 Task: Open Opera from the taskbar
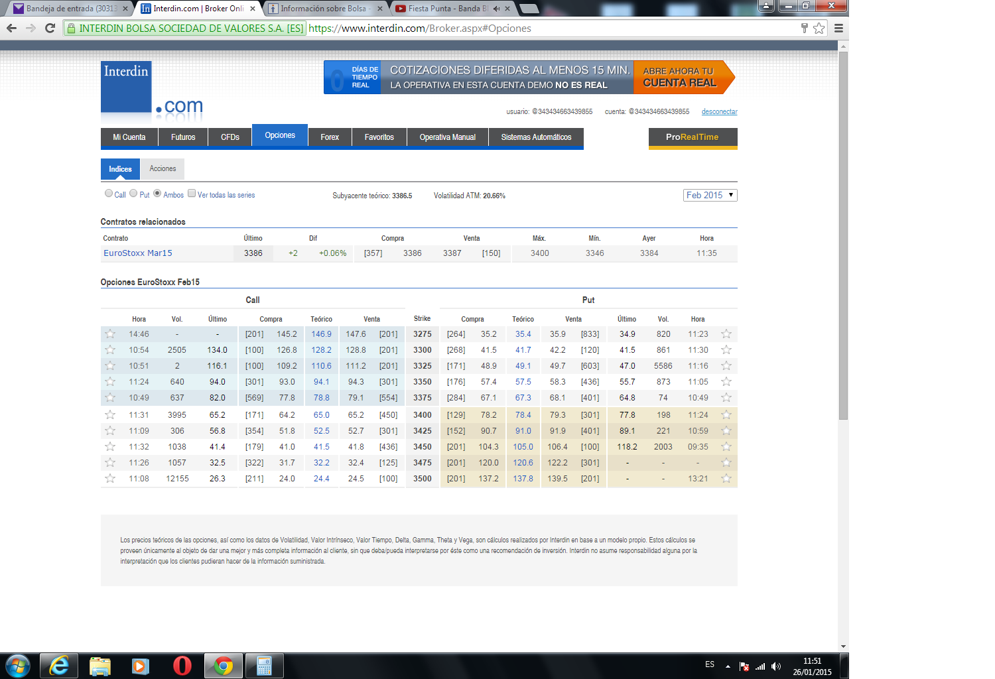[x=182, y=666]
